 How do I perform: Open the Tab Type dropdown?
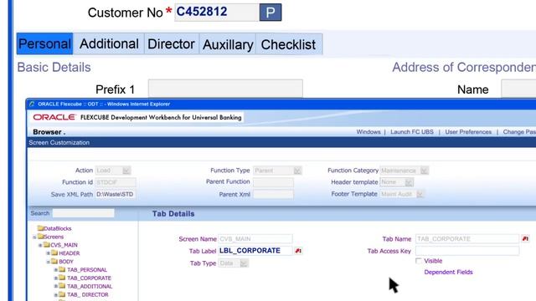click(x=233, y=263)
